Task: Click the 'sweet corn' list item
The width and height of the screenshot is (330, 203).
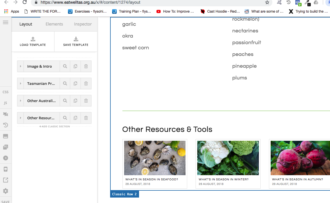Action: tap(136, 48)
